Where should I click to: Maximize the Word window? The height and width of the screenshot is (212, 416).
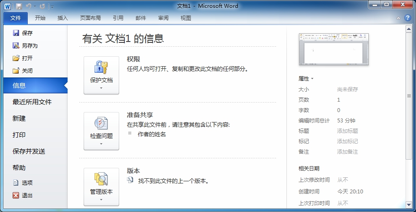[387, 4]
